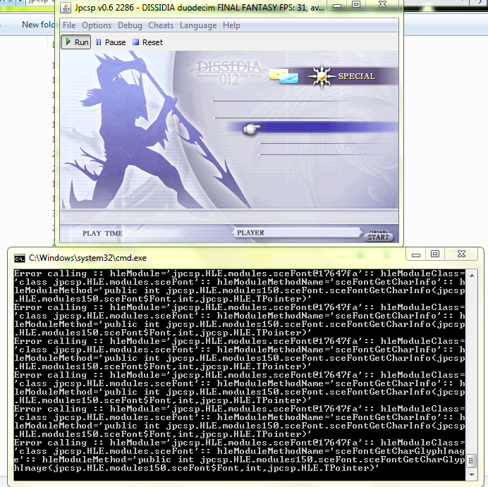
Task: Click the pointing hand cursor in menu
Action: tap(252, 128)
